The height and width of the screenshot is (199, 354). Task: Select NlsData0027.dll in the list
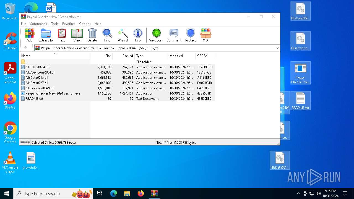(117, 83)
